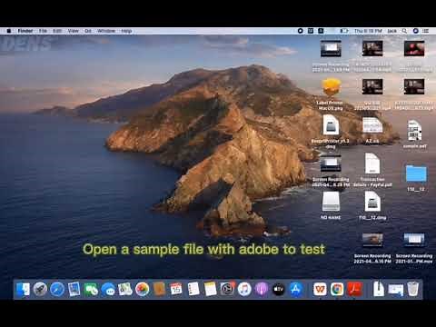The width and height of the screenshot is (436, 327).
Task: Launch Safari from the Dock
Action: pos(57,289)
